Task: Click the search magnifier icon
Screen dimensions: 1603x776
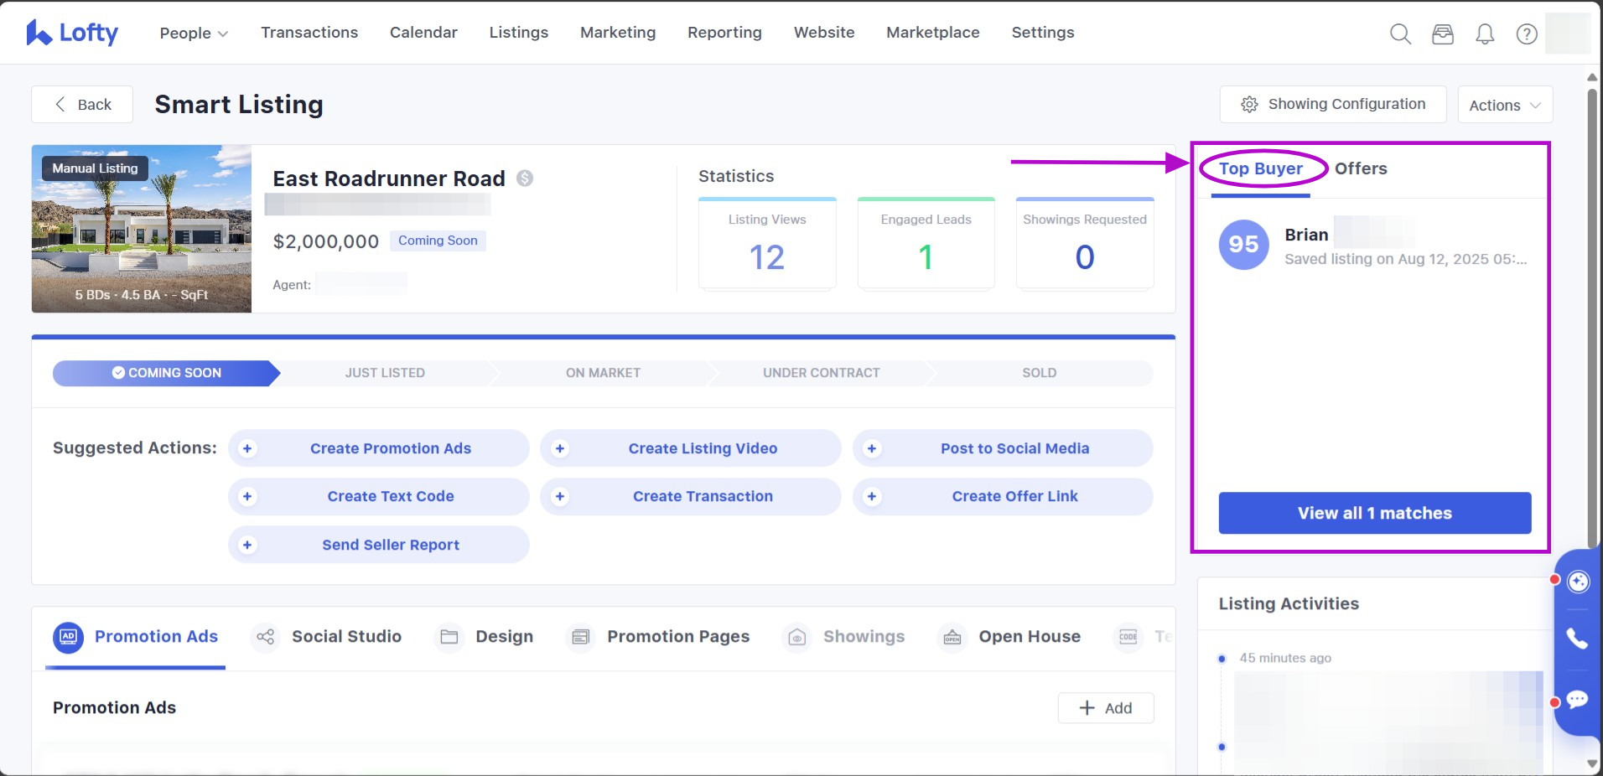Action: (1400, 34)
